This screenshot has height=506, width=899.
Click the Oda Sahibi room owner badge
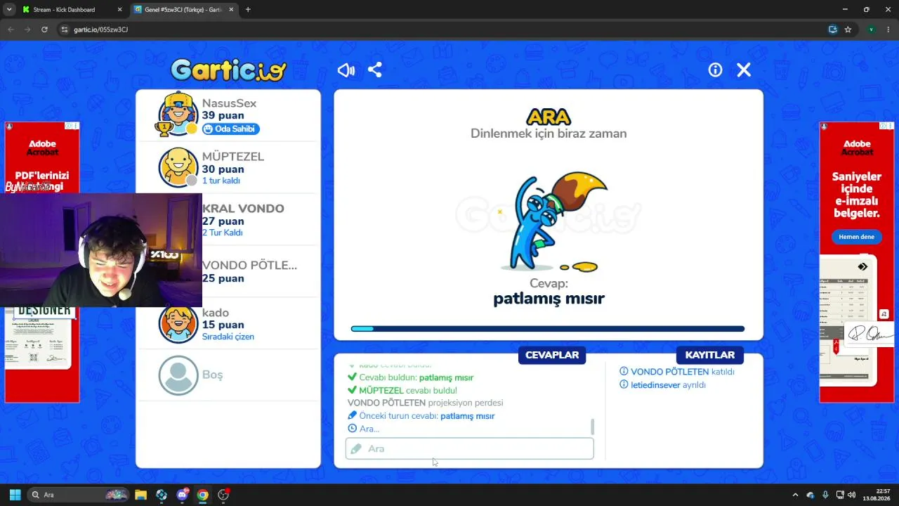tap(231, 129)
